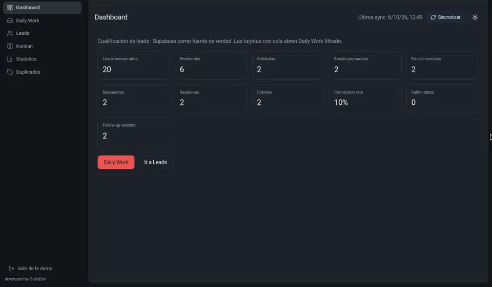Screen dimensions: 492x287
Task: Click the Dashboard page heading
Action: click(x=111, y=17)
